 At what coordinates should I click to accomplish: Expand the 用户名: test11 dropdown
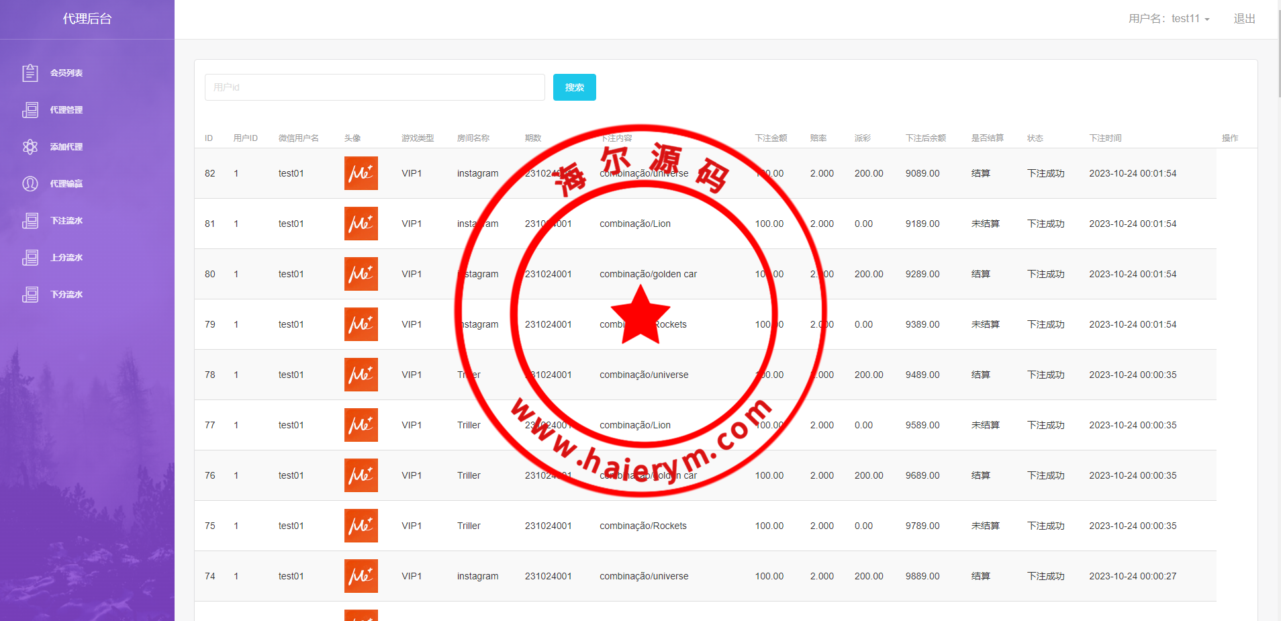1169,19
